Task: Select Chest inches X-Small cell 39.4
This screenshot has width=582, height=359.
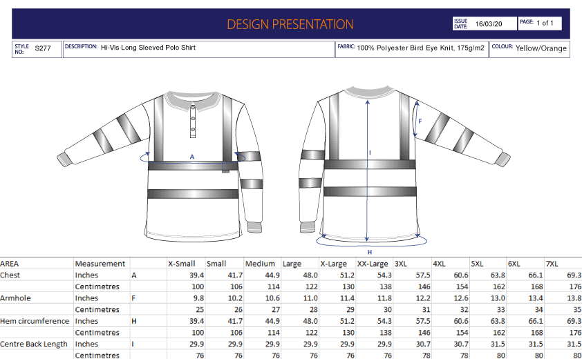Action: [x=197, y=275]
